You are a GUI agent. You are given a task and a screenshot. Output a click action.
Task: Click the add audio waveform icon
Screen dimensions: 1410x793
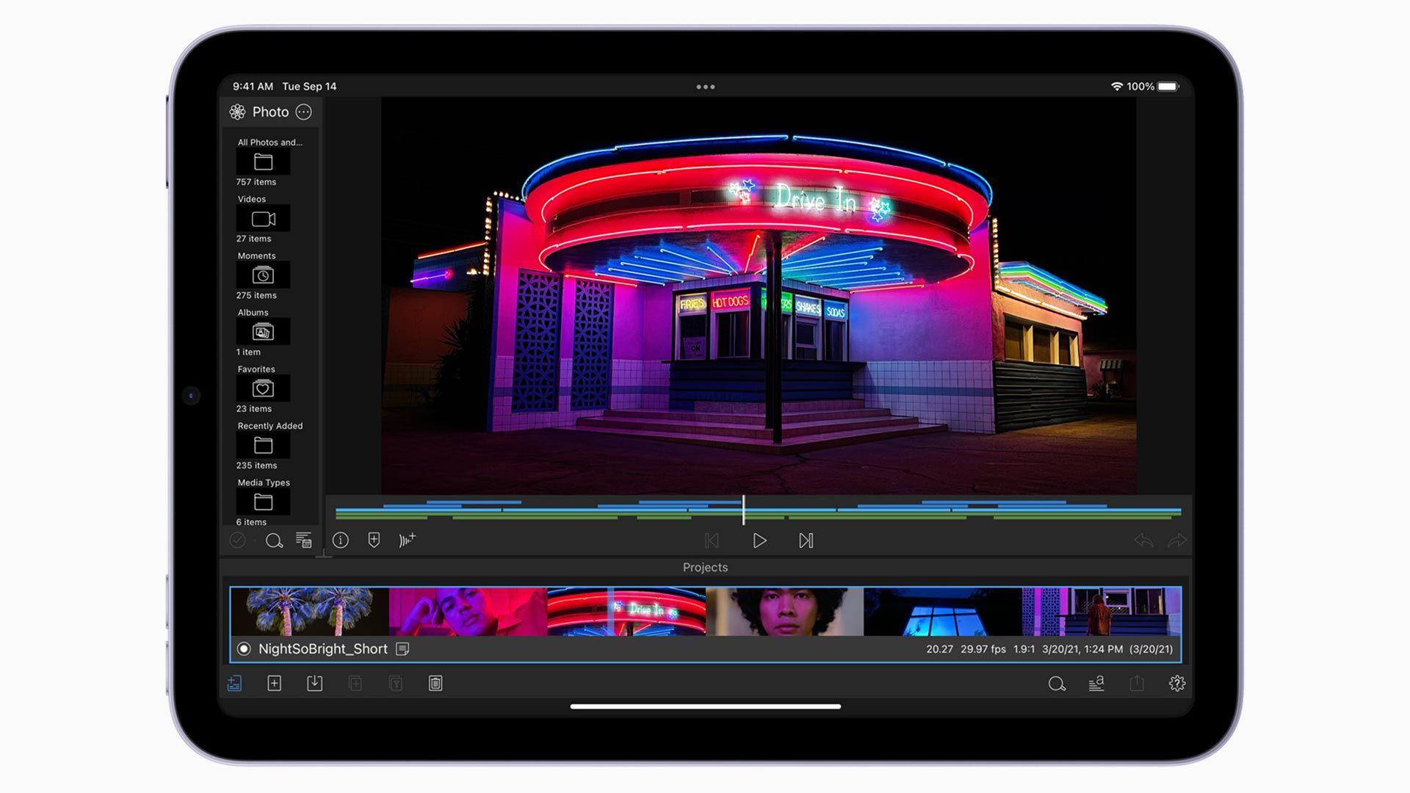(x=407, y=540)
